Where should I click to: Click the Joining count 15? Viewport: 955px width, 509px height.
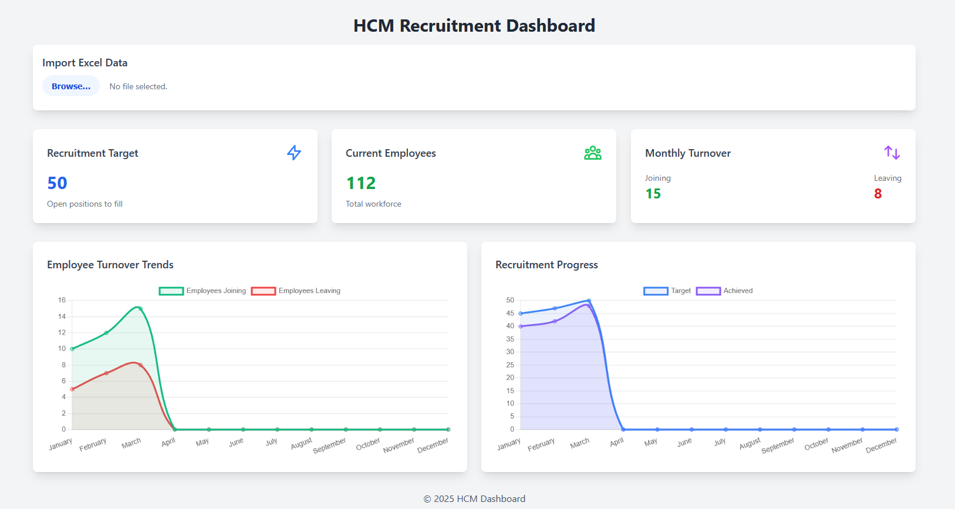653,194
